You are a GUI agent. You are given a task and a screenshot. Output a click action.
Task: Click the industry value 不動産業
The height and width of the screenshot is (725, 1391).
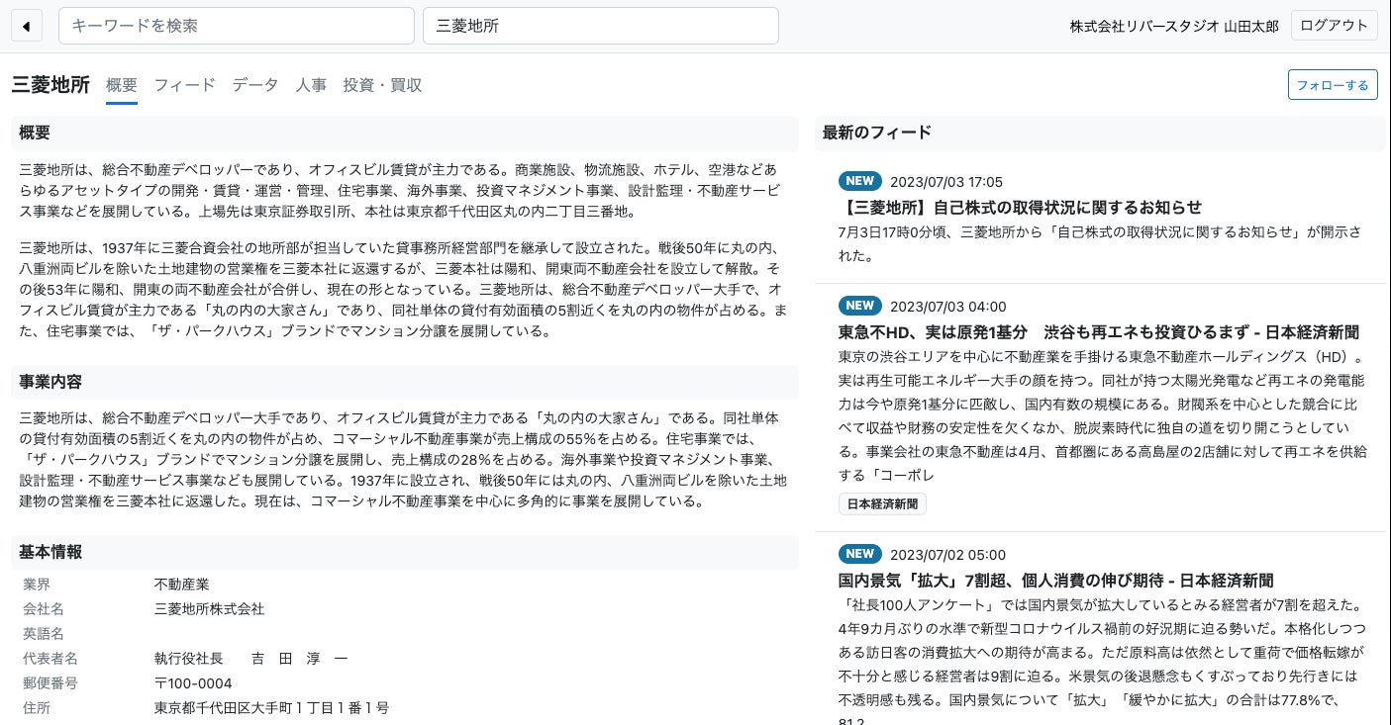182,585
